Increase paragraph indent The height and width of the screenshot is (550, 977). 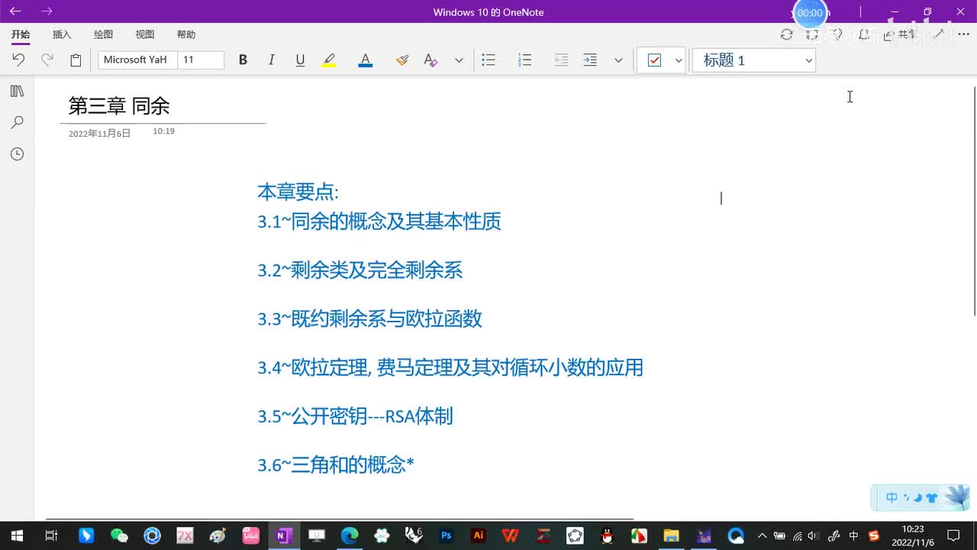pos(590,60)
